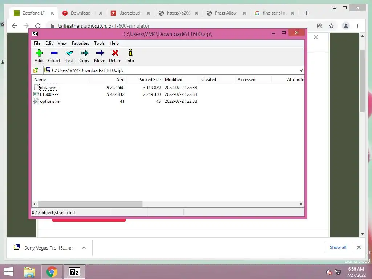Select the LT600.exe file icon

[x=36, y=94]
